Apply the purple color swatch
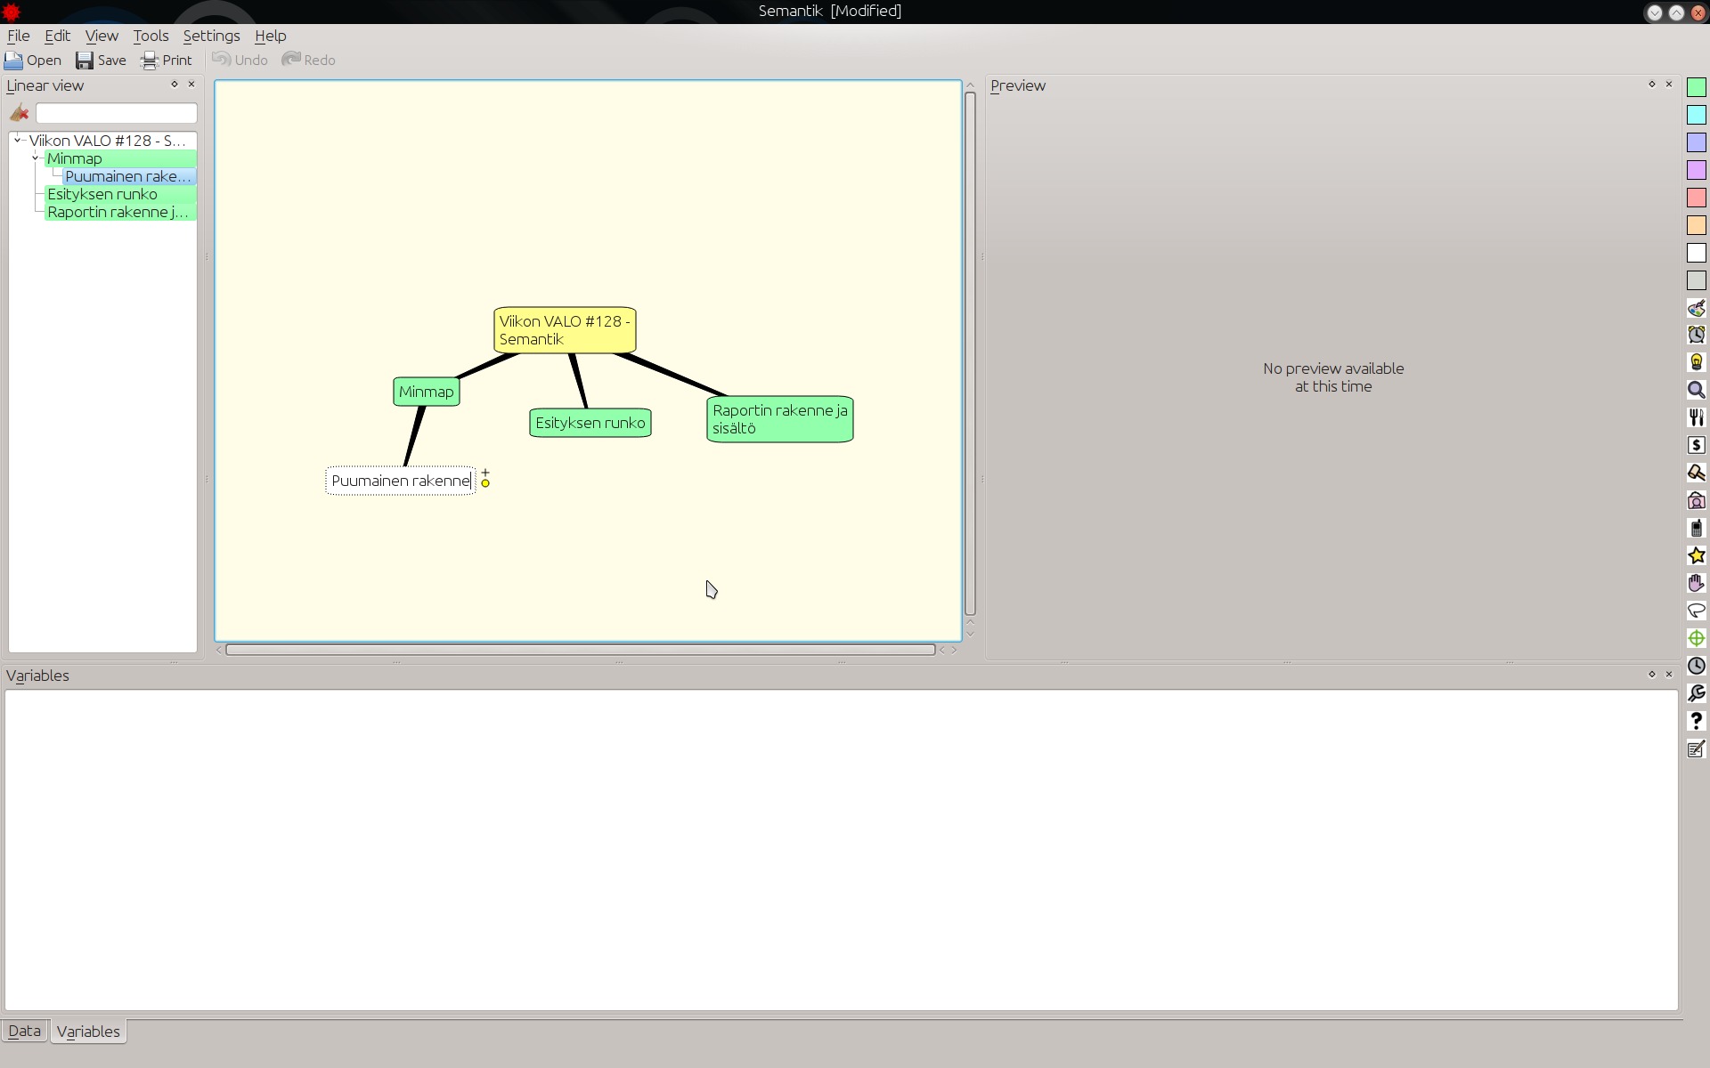This screenshot has height=1068, width=1710. point(1697,170)
